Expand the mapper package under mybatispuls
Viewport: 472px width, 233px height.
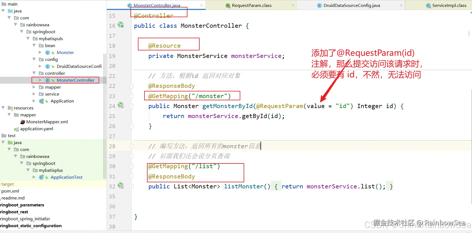pos(34,87)
